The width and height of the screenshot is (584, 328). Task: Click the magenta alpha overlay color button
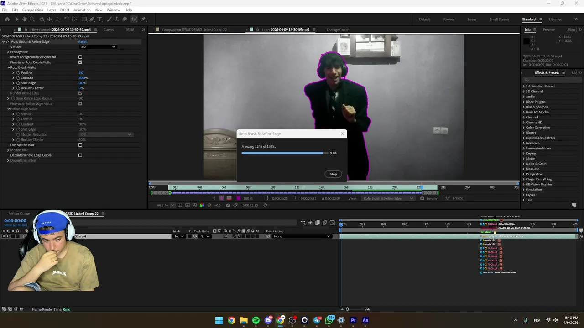coord(238,198)
